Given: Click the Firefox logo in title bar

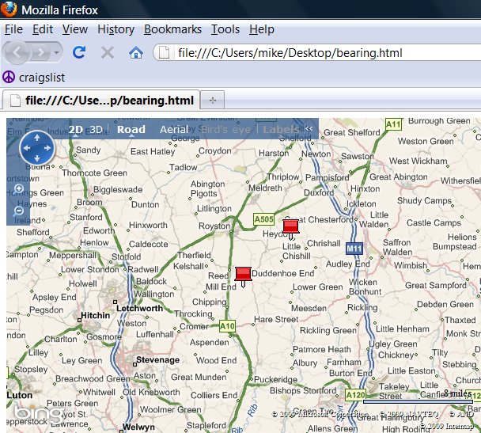Looking at the screenshot, I should pos(8,9).
